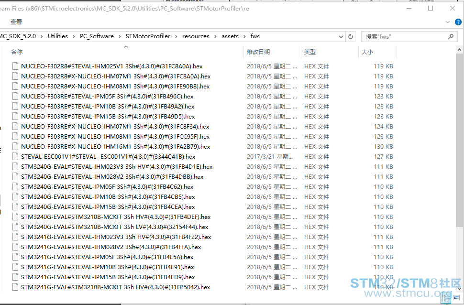The image size is (464, 305).
Task: Select file icon of NUCLEO-F302R8#STEVAL-IHM025V1 hex
Action: [x=15, y=66]
